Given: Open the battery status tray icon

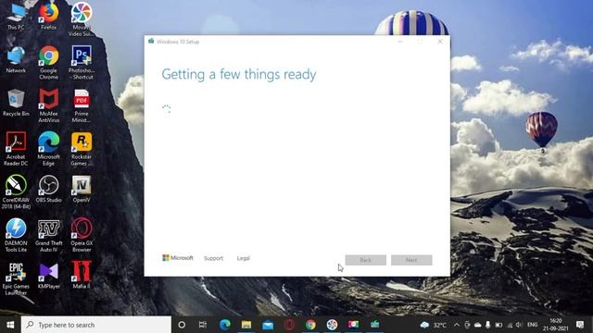Looking at the screenshot, I should [x=498, y=325].
